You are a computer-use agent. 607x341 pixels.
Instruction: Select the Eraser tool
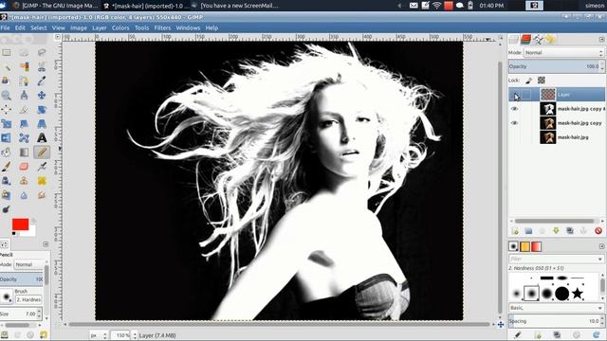pyautogui.click(x=24, y=167)
